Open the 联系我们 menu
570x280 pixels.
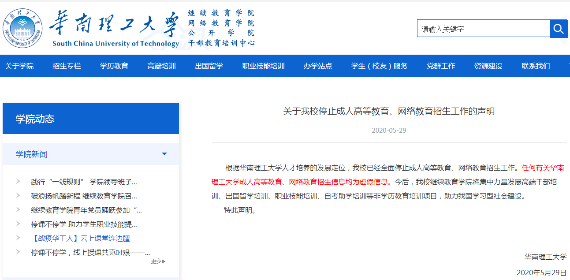(536, 66)
